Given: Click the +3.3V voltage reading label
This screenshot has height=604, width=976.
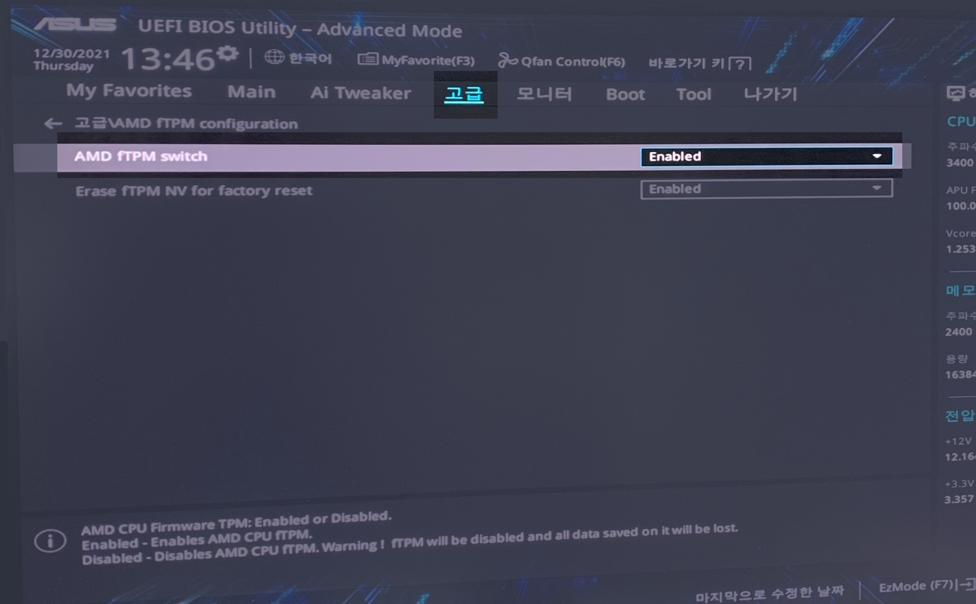Looking at the screenshot, I should [x=959, y=484].
